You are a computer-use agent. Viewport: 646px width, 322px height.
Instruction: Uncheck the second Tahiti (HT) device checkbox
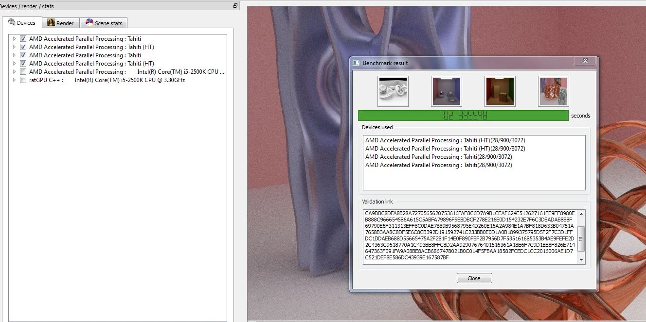[x=23, y=64]
